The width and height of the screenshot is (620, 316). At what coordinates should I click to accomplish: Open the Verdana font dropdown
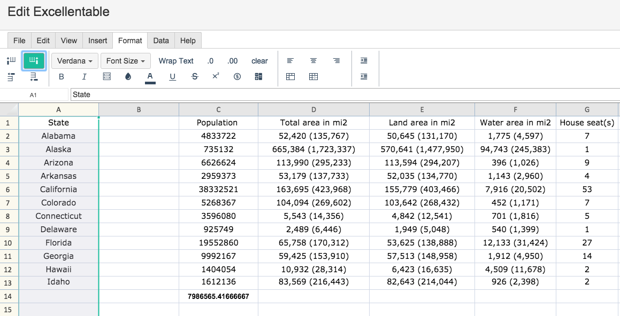75,61
